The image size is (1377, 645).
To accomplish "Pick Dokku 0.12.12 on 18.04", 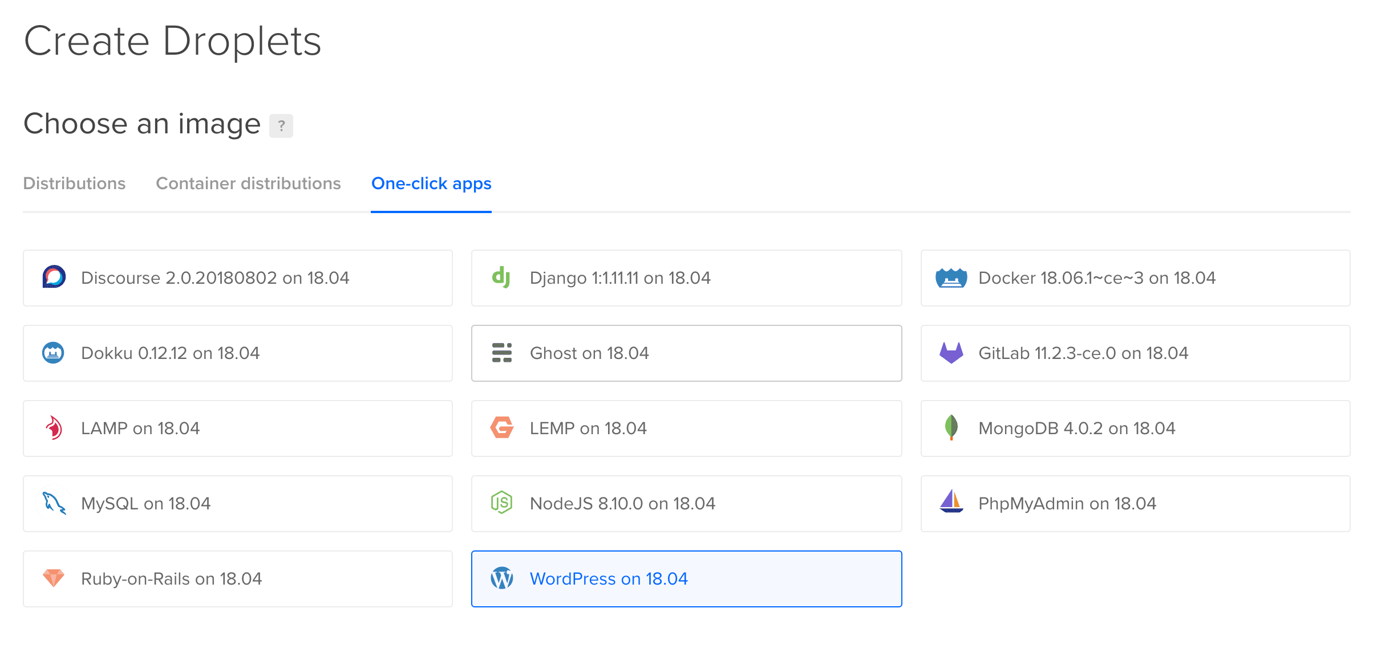I will [237, 353].
